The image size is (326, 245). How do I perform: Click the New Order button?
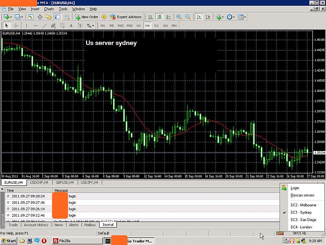[87, 17]
